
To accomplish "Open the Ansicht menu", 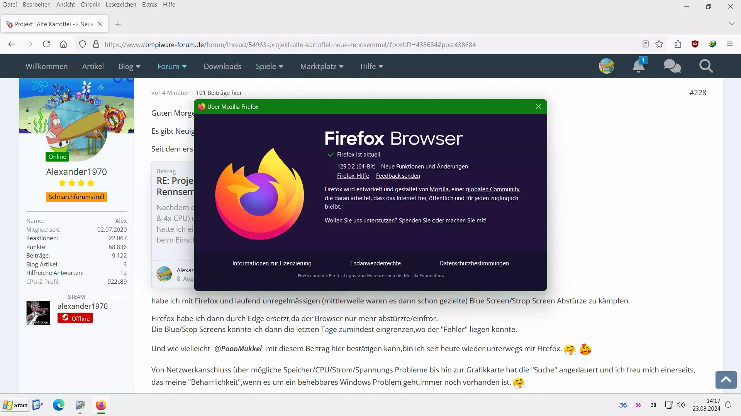I will point(66,5).
